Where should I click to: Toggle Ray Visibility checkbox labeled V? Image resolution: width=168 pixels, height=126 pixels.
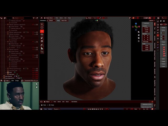pos(164,56)
